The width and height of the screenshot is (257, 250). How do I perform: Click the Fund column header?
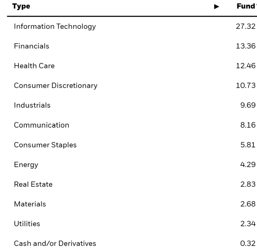pos(246,6)
